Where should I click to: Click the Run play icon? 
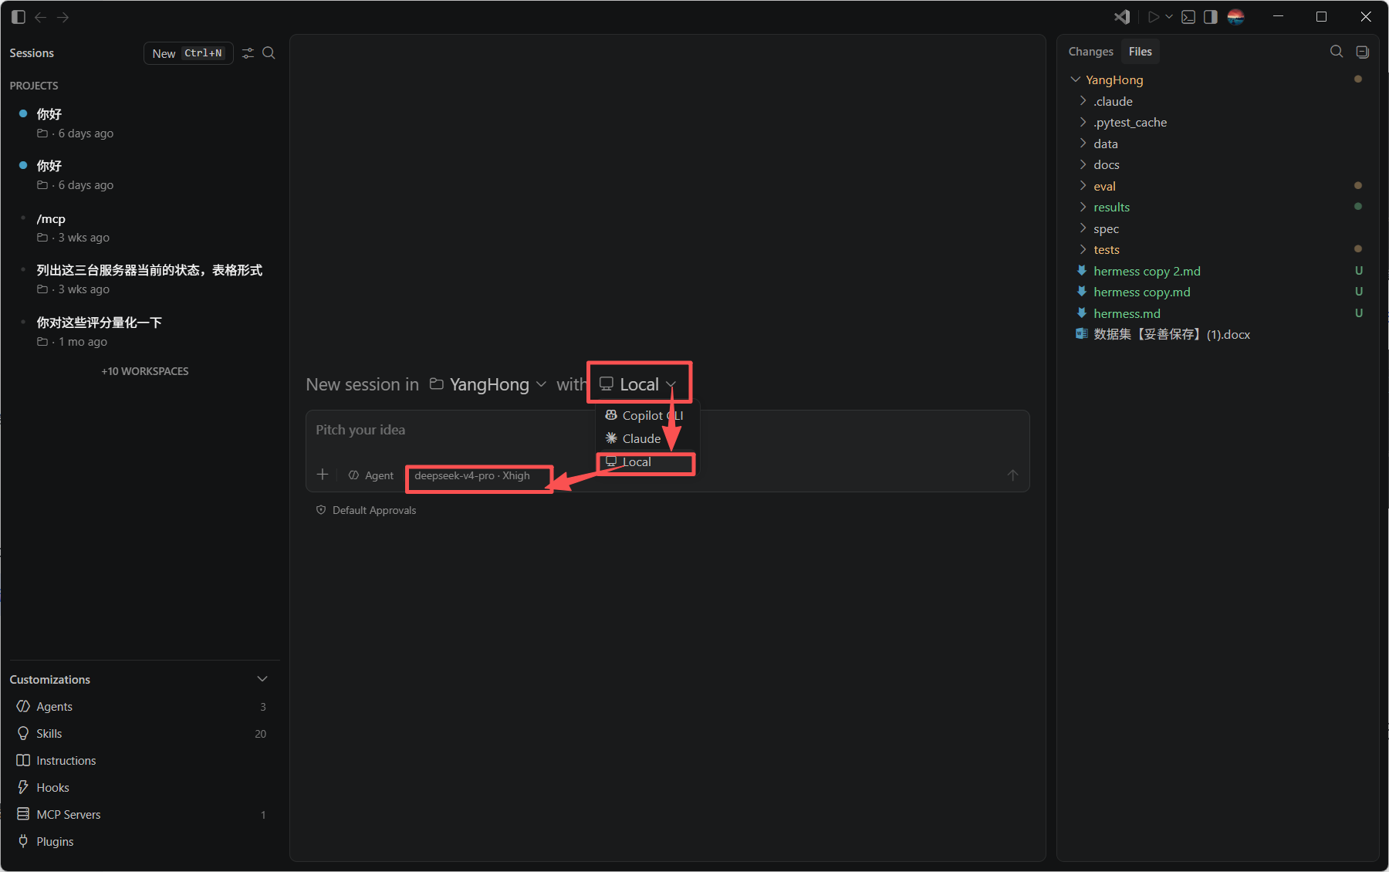point(1154,17)
